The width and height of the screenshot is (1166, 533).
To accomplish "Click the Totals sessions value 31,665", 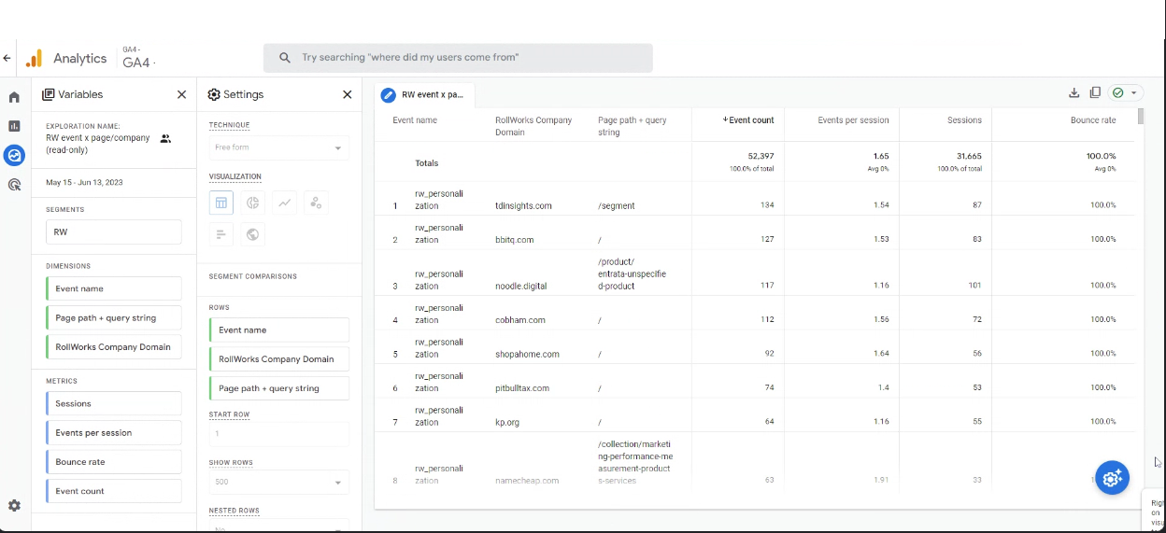I will 969,156.
